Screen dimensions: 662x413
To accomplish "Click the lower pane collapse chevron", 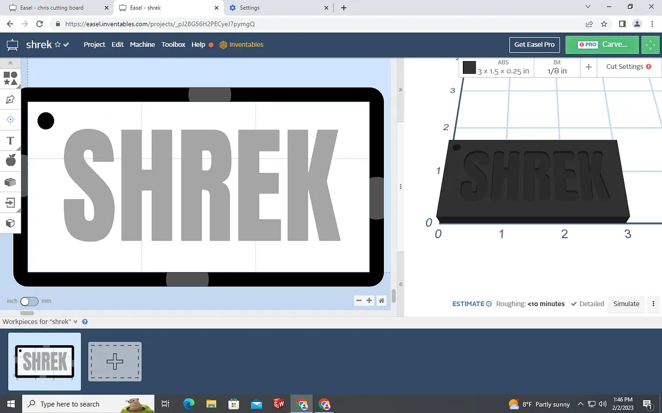I will [401, 284].
